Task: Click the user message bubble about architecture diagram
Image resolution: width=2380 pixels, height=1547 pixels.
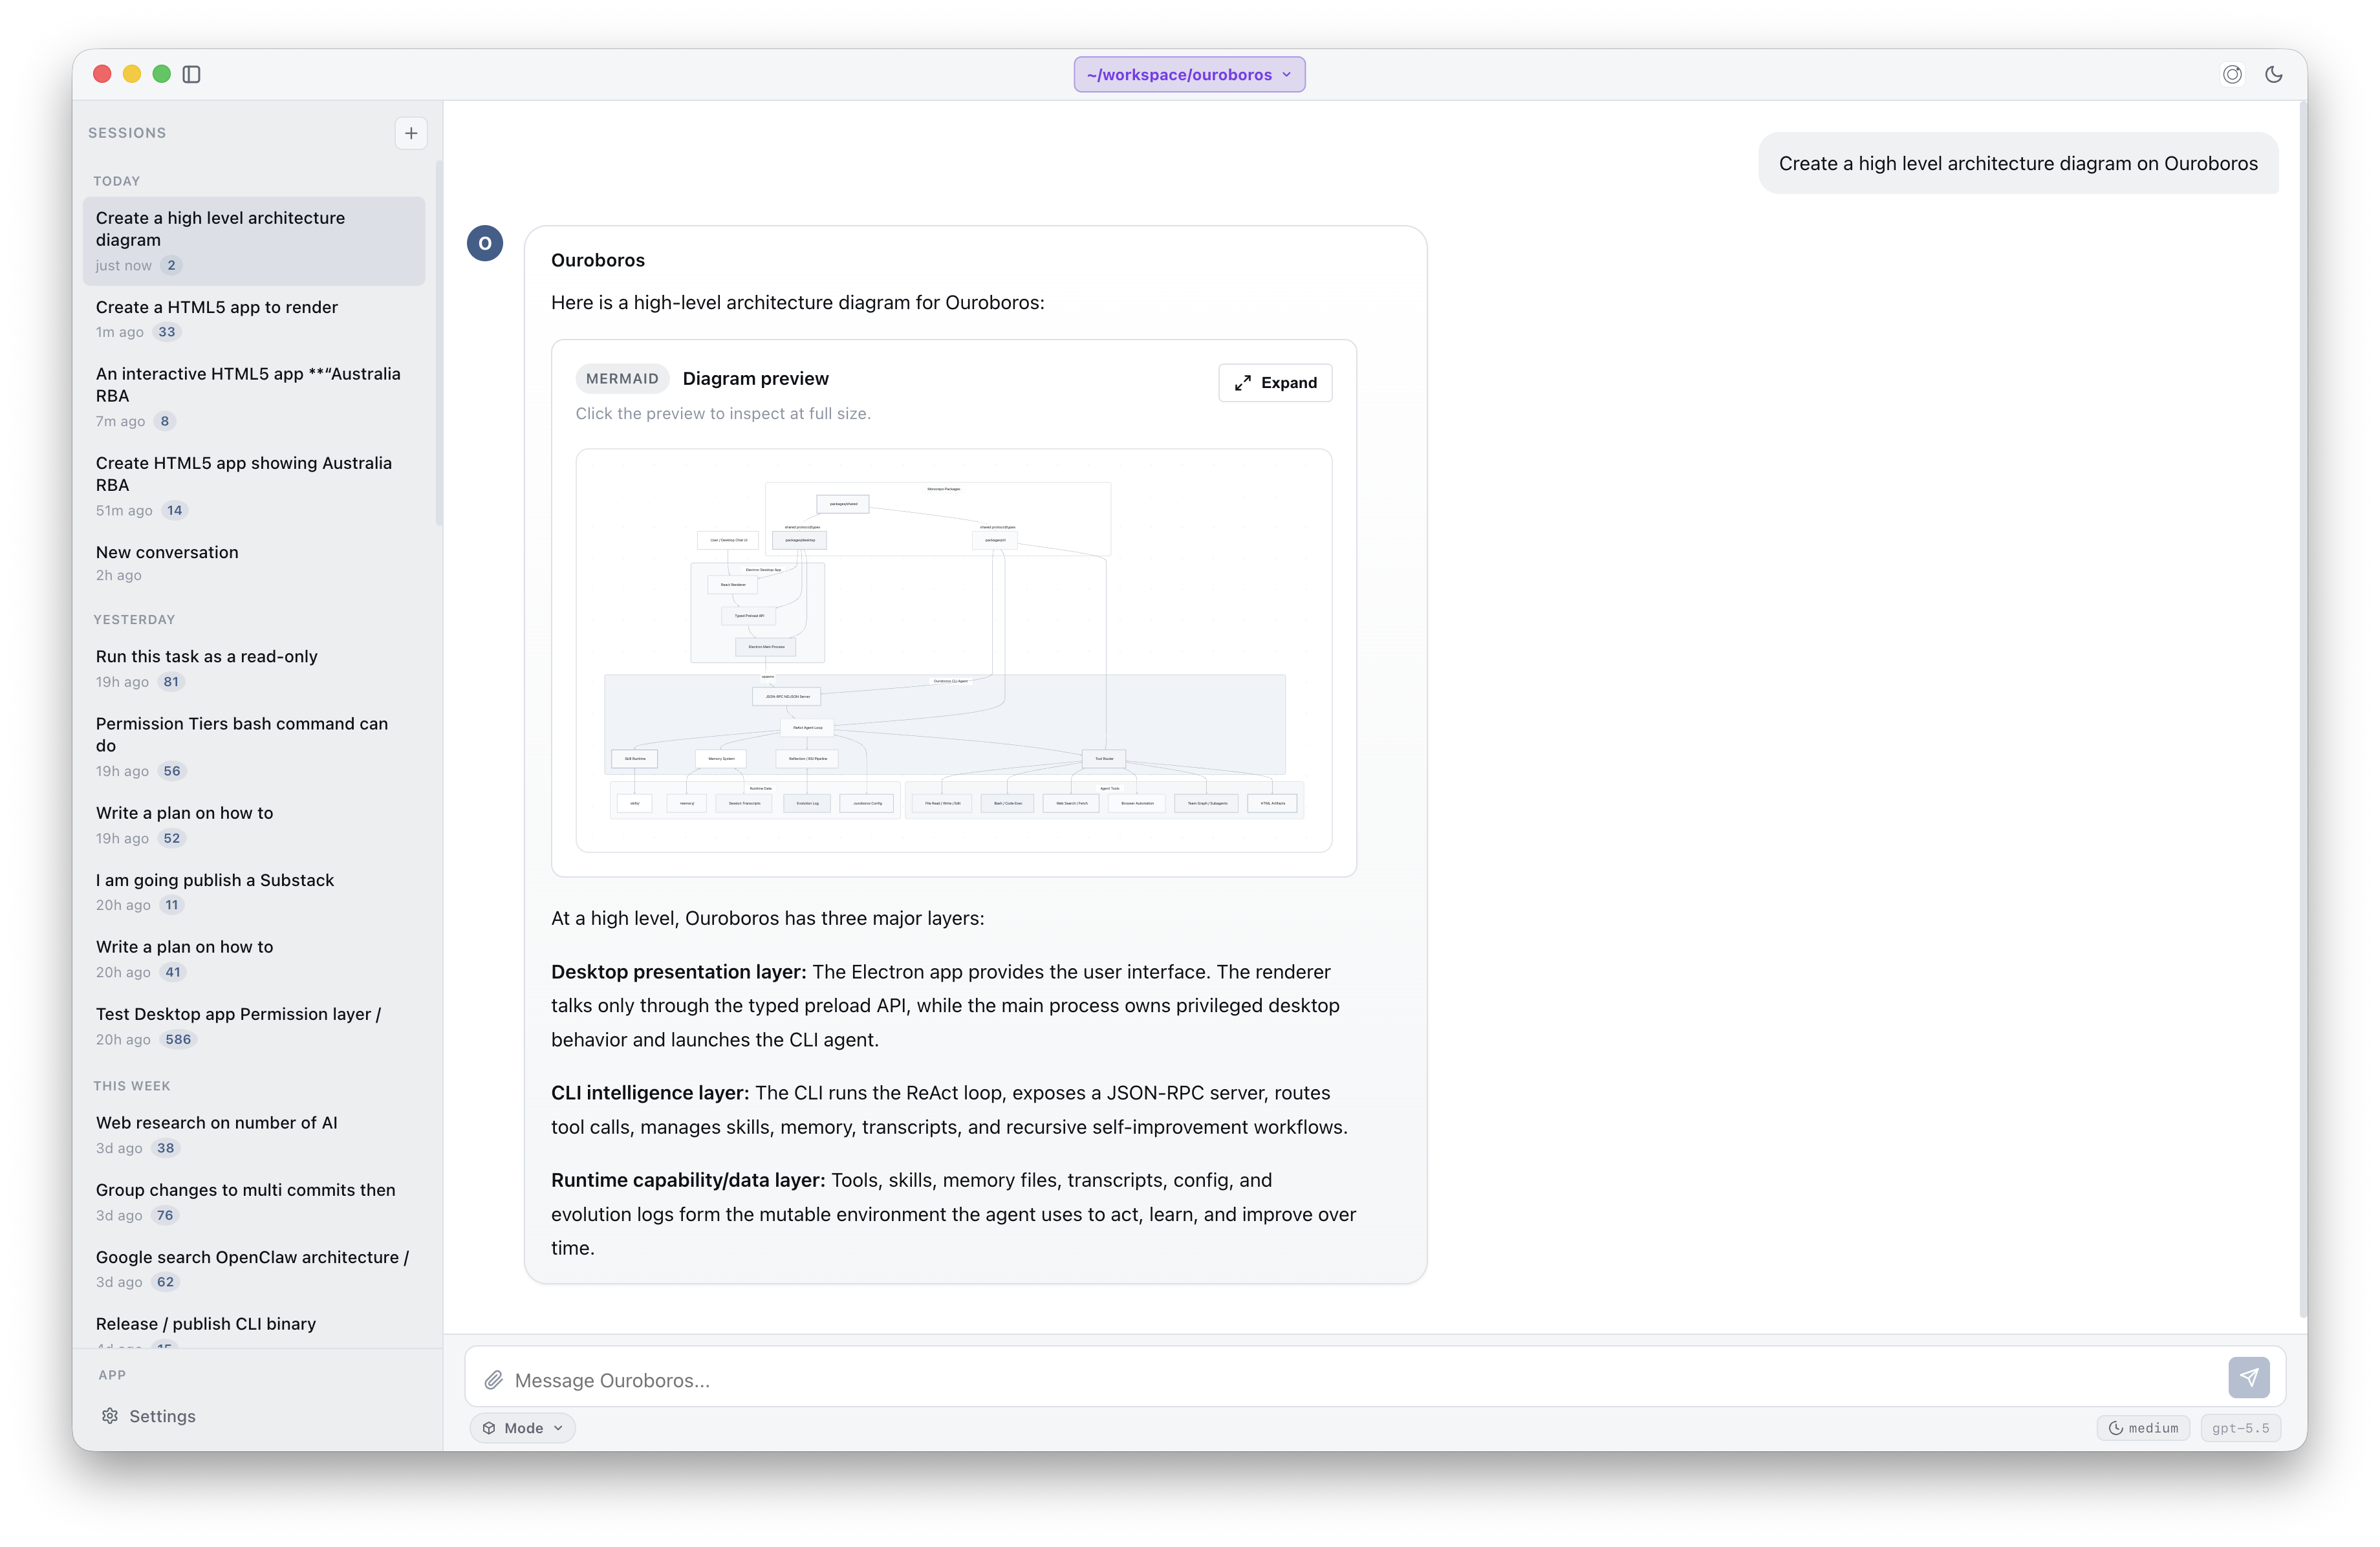Action: [2018, 163]
